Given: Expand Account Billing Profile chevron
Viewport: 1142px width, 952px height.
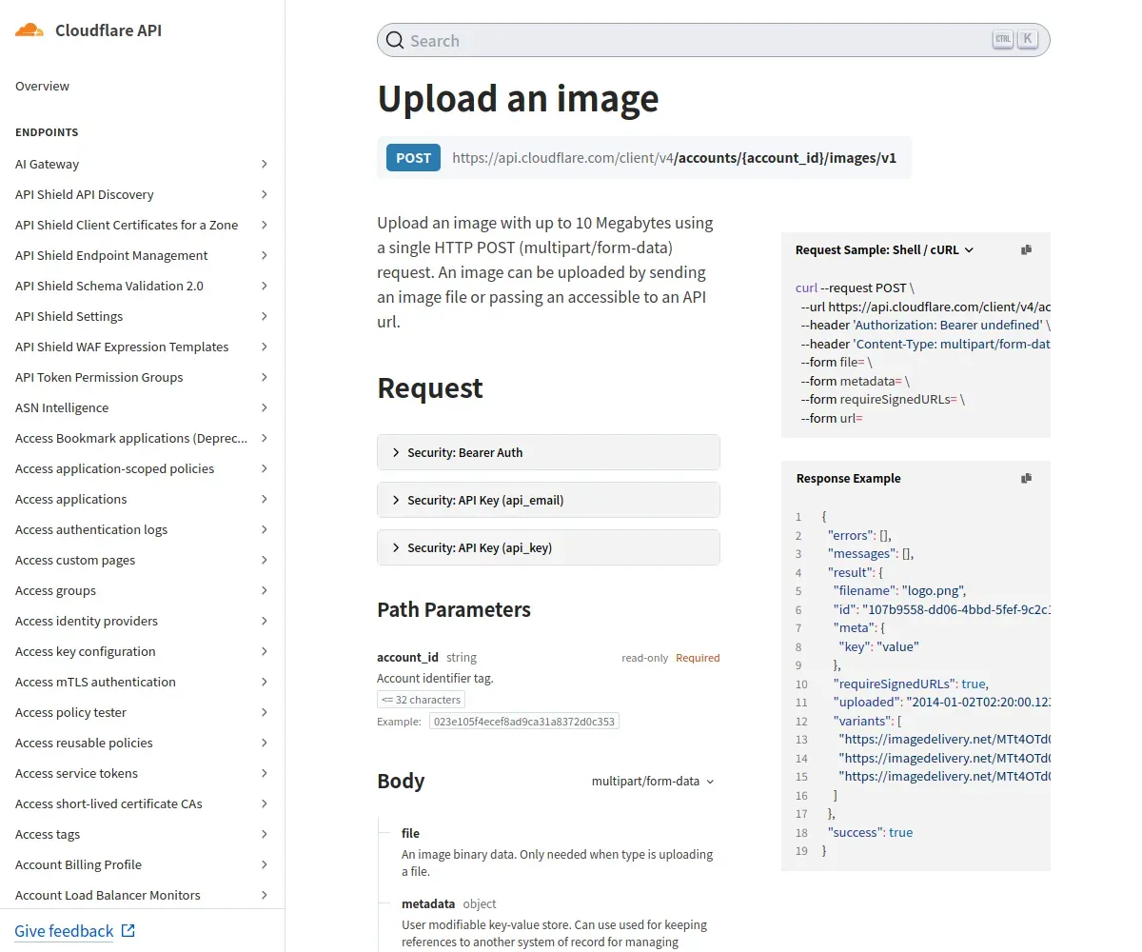Looking at the screenshot, I should click(264, 864).
